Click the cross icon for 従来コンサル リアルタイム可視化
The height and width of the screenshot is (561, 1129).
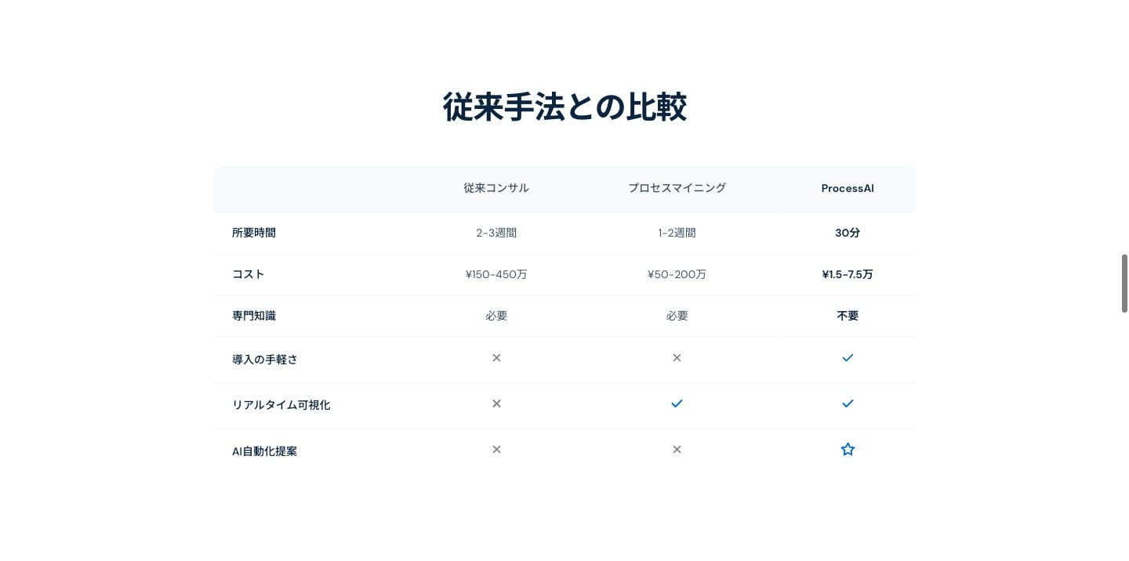click(496, 404)
